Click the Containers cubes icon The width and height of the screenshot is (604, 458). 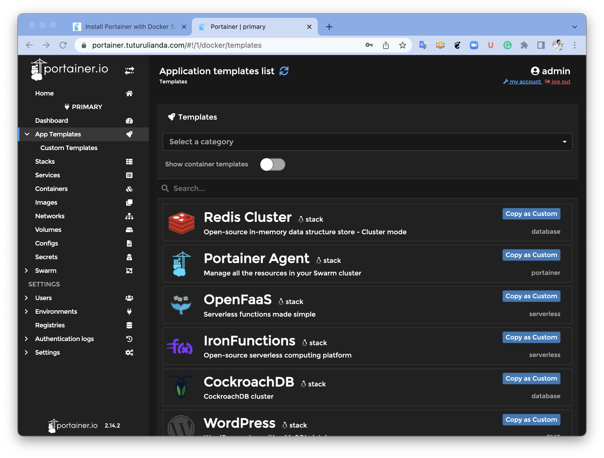(x=129, y=189)
